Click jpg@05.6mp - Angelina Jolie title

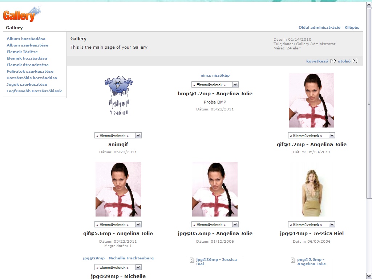point(215,234)
